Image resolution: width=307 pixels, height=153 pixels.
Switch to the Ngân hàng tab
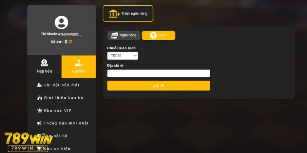(124, 36)
